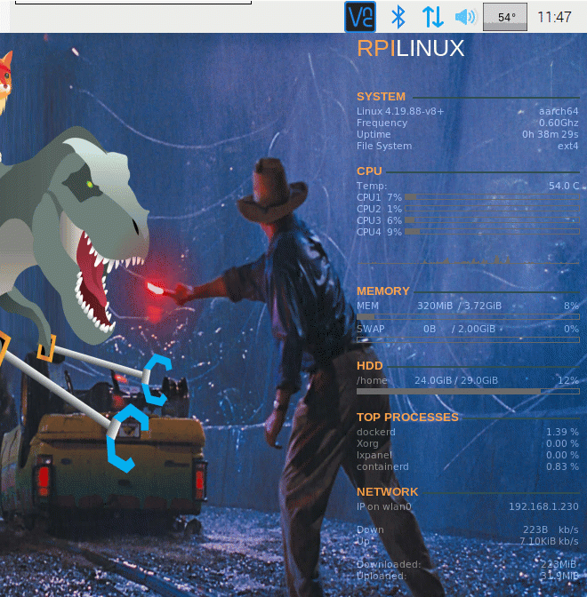The height and width of the screenshot is (597, 587).
Task: Click the Uploaded 31.9MiB value
Action: [559, 576]
